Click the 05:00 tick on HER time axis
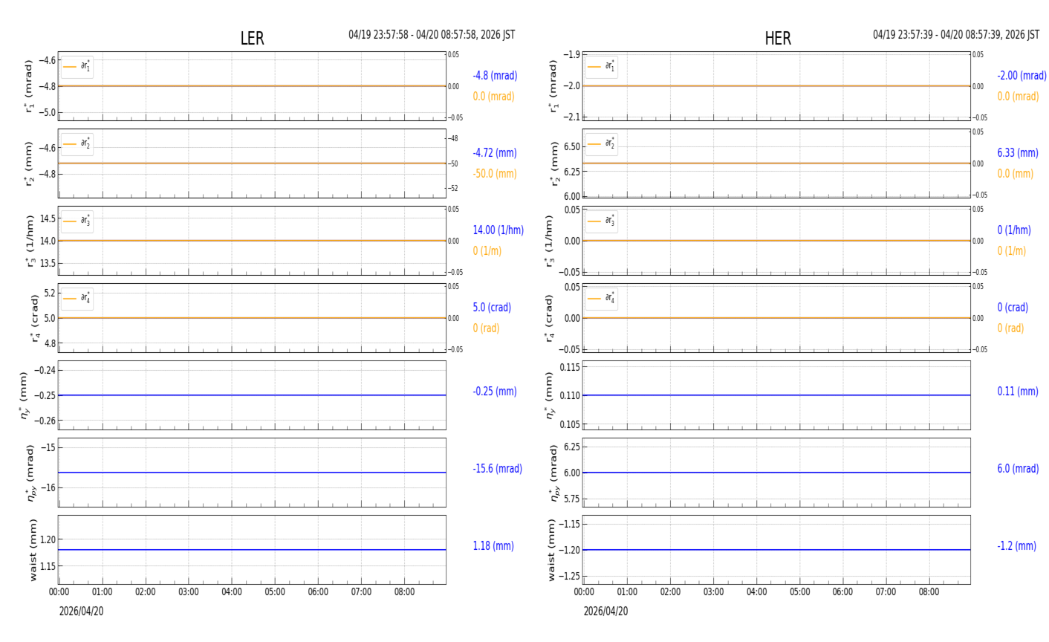The width and height of the screenshot is (1049, 642). coord(800,592)
